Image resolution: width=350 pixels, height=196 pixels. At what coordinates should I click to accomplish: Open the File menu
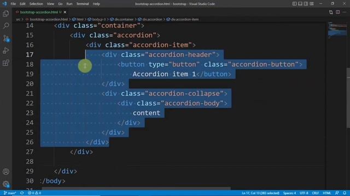click(x=13, y=4)
